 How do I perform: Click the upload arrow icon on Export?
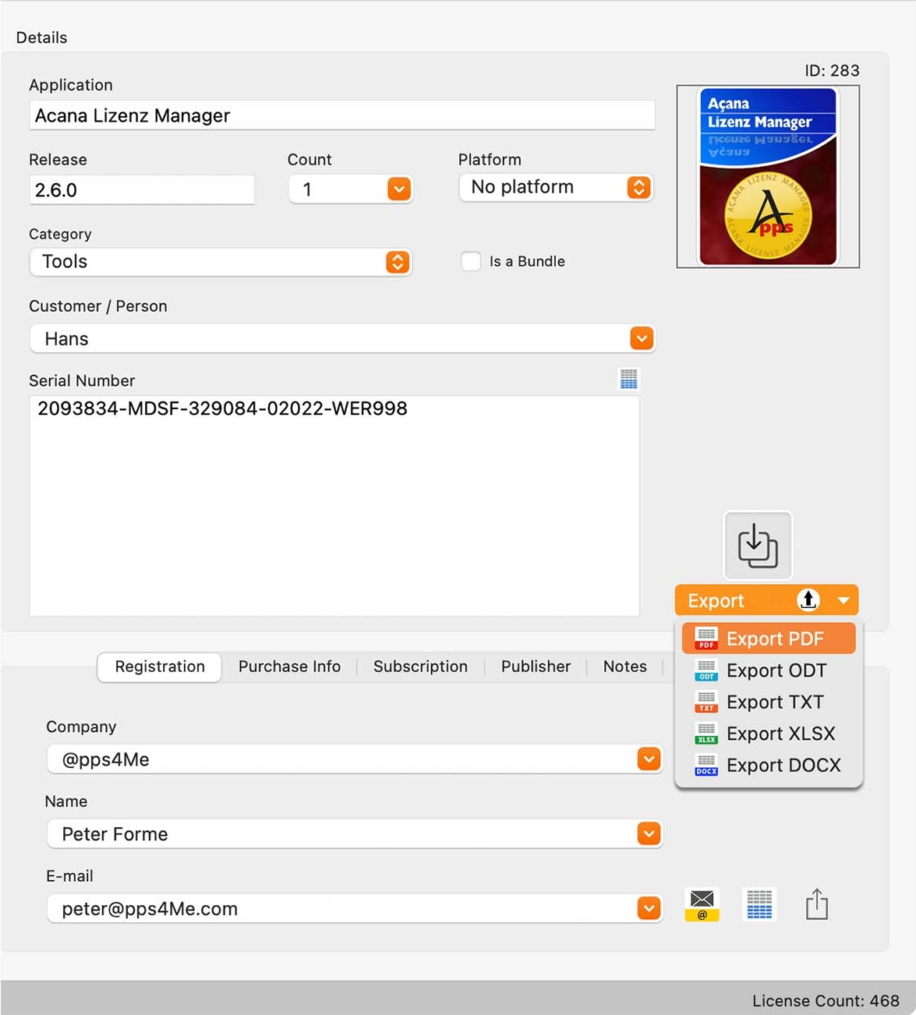[x=808, y=599]
